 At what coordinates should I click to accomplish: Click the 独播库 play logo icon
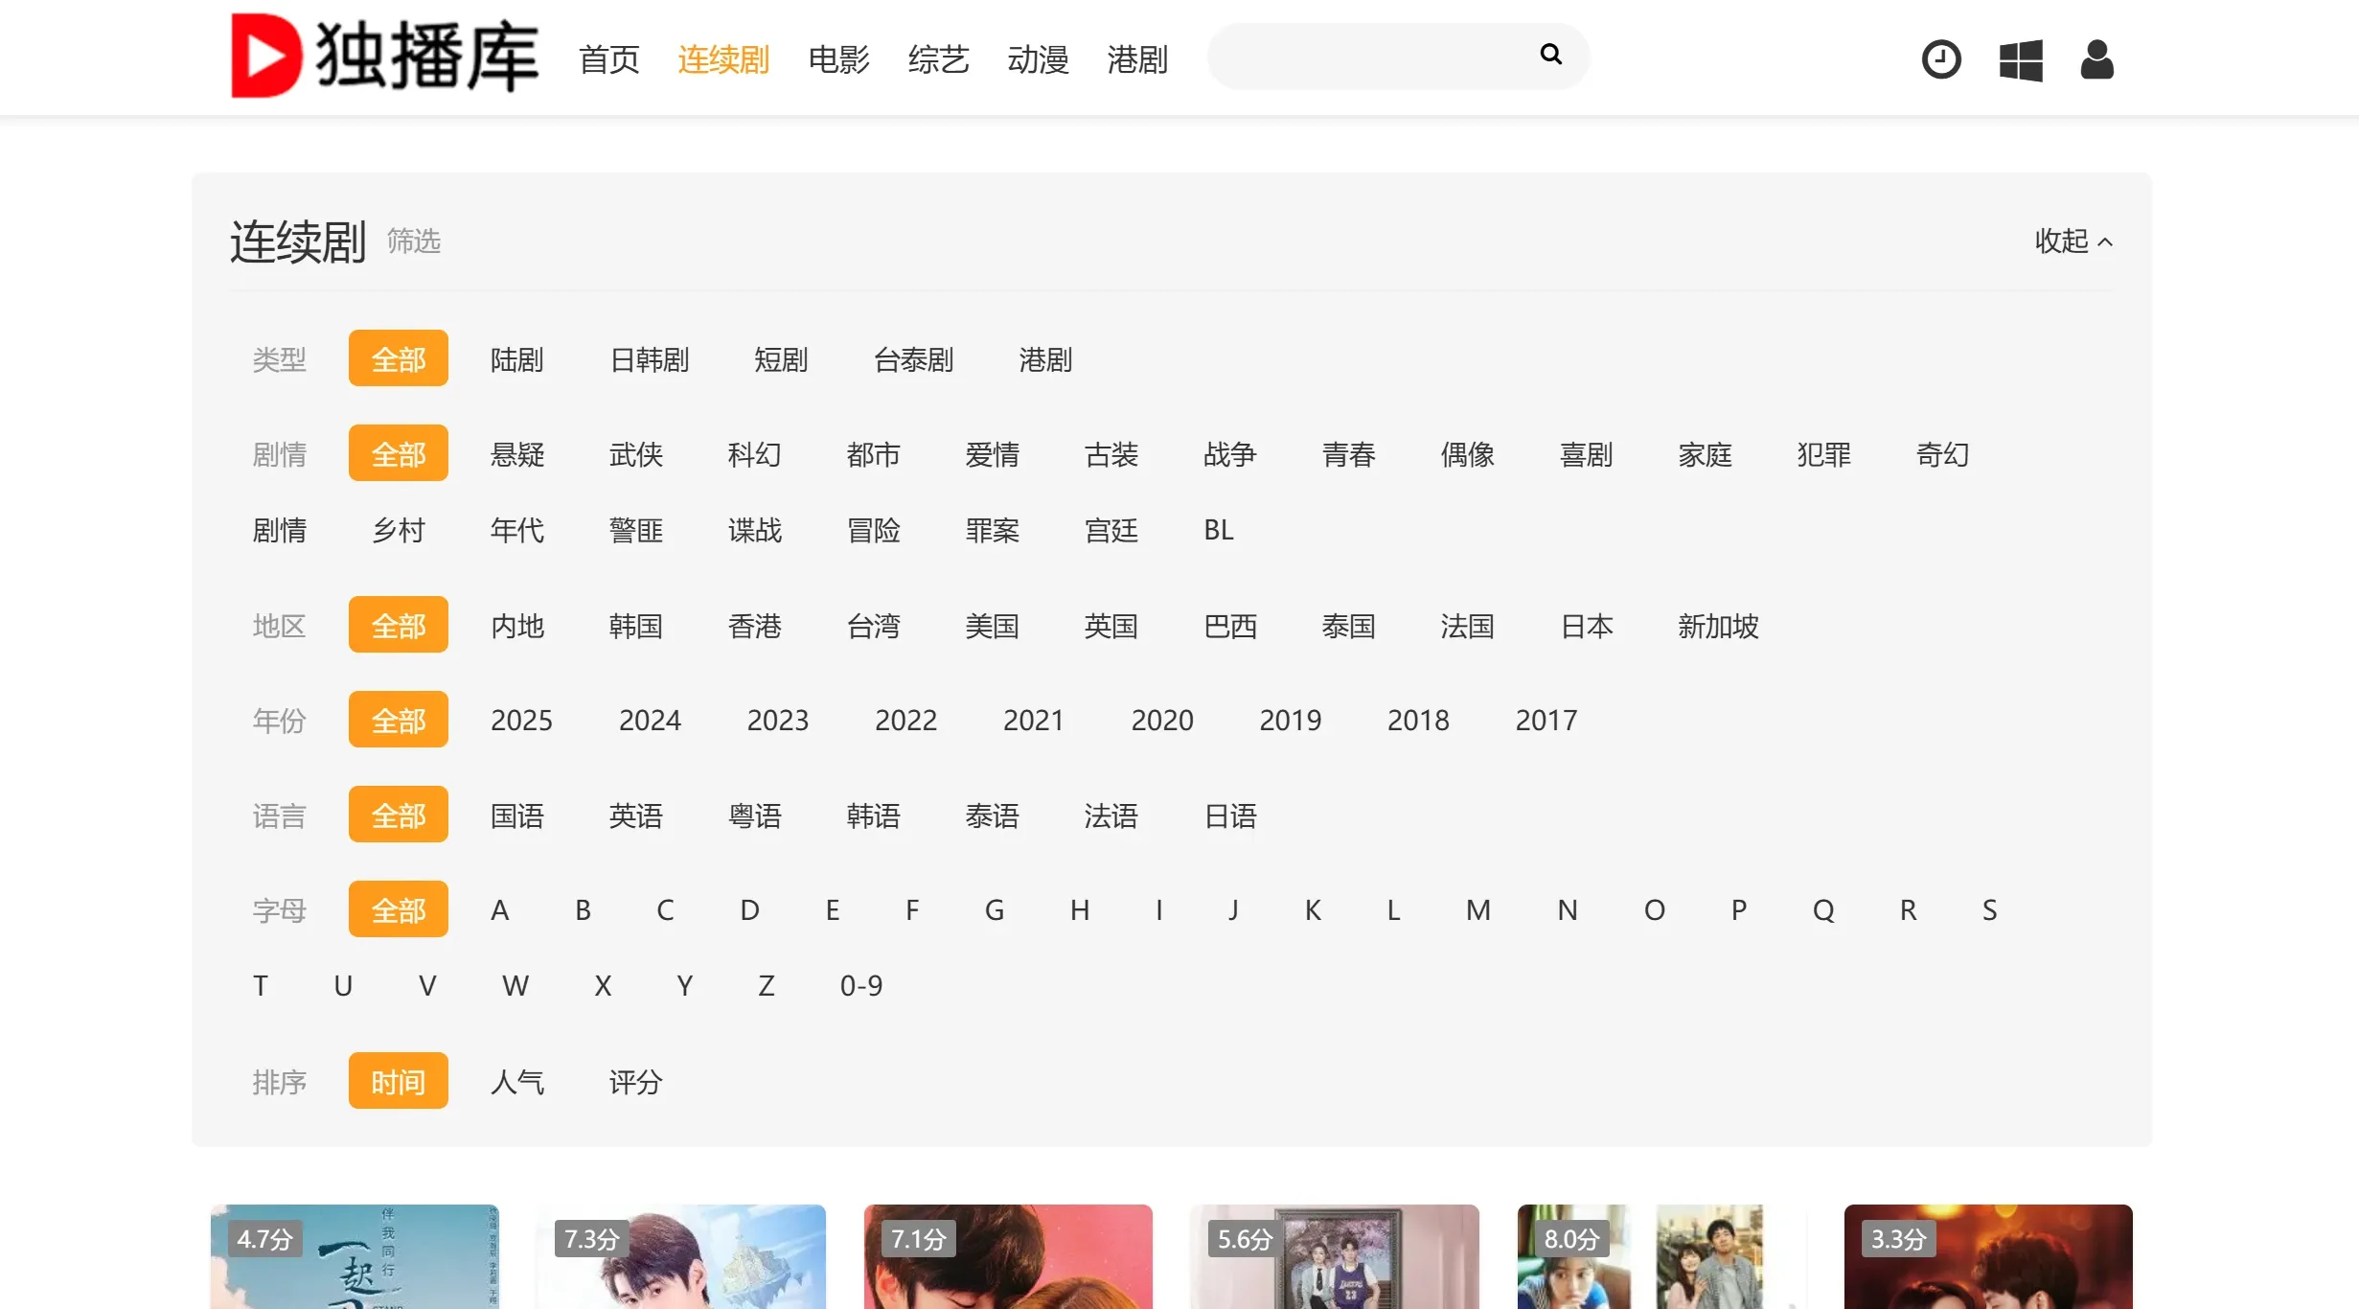pos(265,57)
